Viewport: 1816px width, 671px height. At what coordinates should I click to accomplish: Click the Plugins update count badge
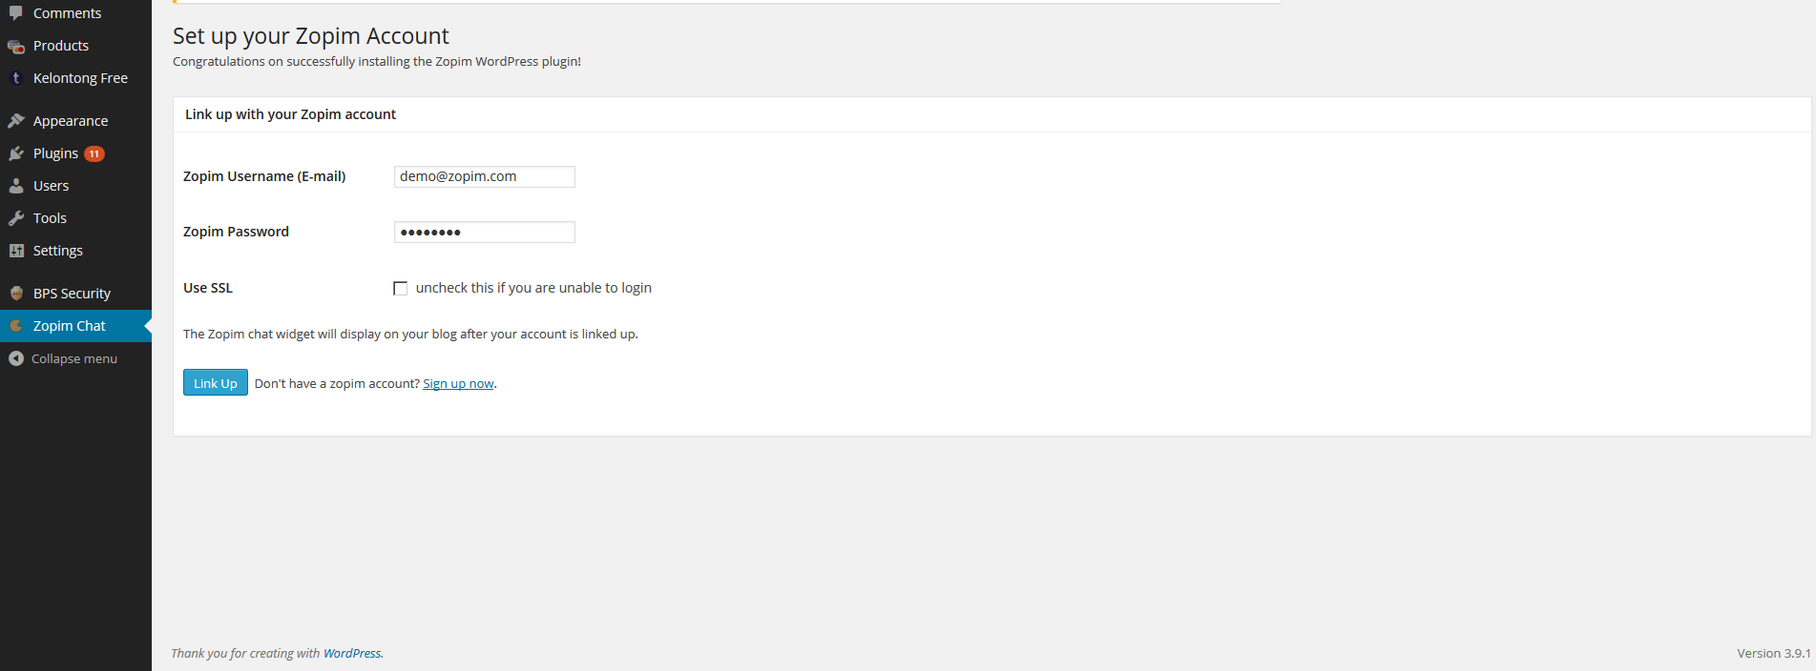pos(94,153)
